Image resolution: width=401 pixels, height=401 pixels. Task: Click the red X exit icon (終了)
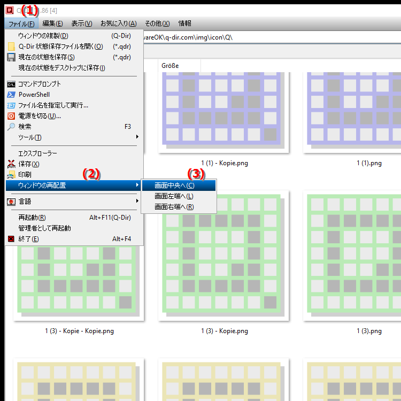(x=11, y=239)
